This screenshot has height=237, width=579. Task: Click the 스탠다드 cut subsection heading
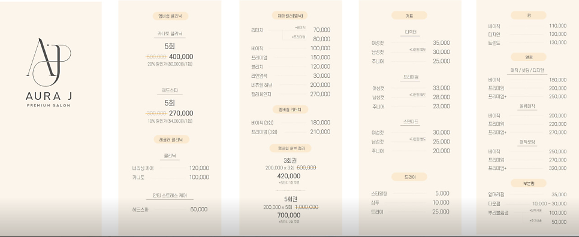[410, 121]
